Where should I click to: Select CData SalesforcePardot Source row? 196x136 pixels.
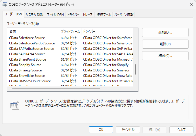[x=70, y=43]
